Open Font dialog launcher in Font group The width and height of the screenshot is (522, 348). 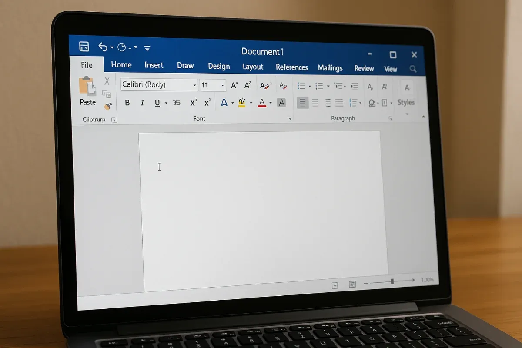[x=289, y=119]
